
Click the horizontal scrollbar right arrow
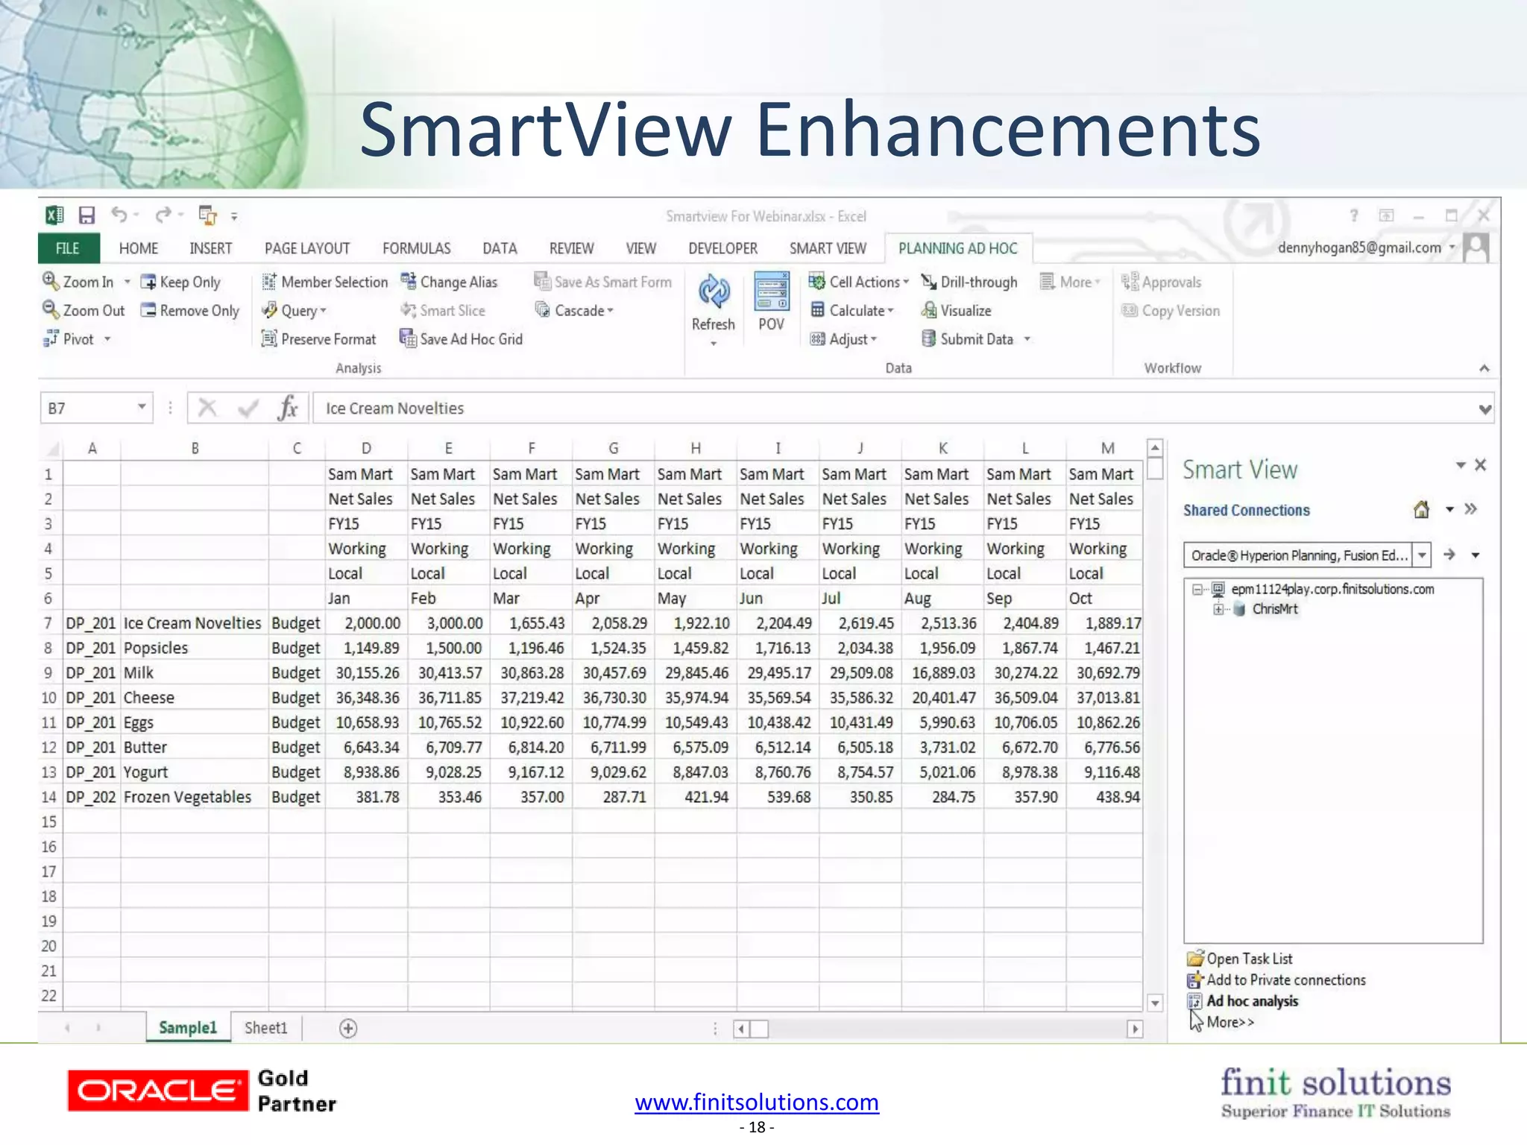tap(1135, 1029)
